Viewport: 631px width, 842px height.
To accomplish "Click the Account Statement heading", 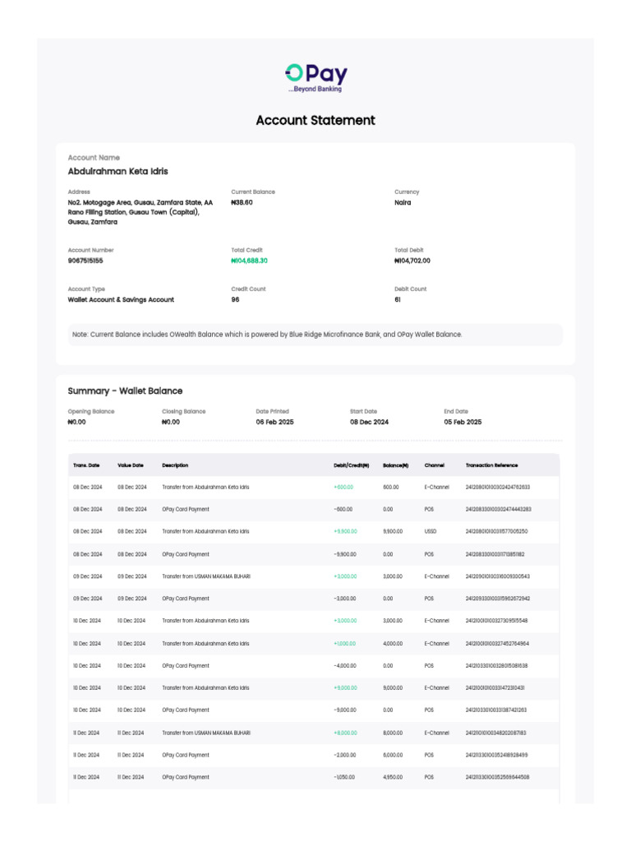I will coord(315,120).
